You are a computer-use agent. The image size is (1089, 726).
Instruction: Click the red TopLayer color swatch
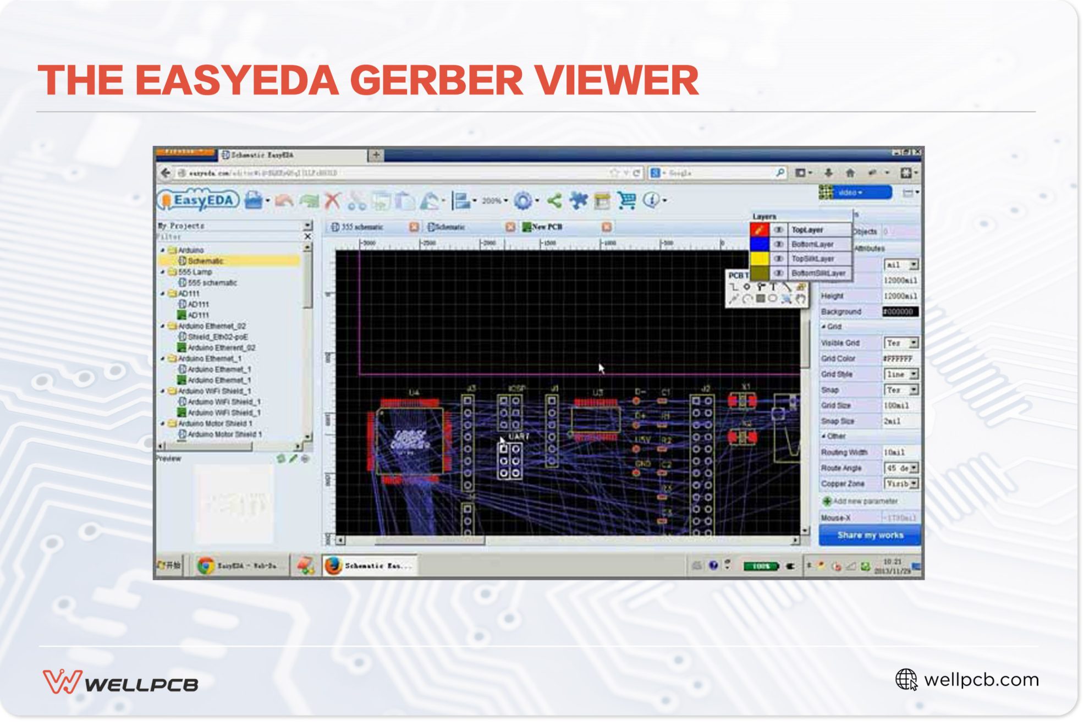(760, 229)
